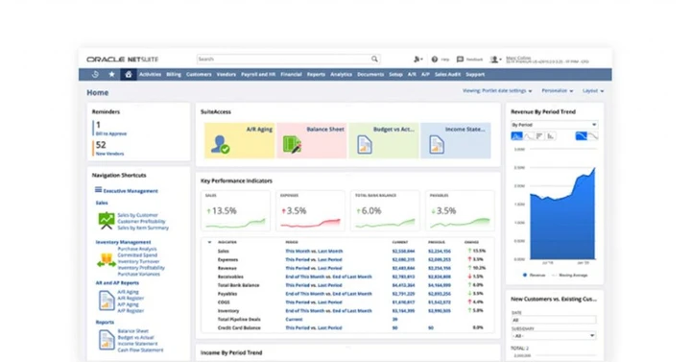Open the Subsidiary All dropdown
The image size is (691, 362).
(554, 336)
